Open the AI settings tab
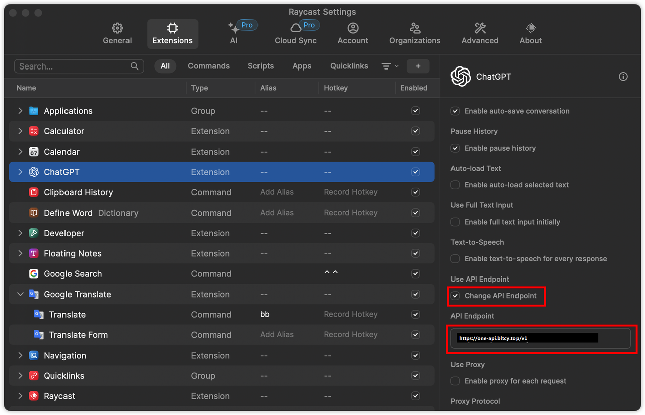Screen dimensions: 645x415 (x=234, y=33)
